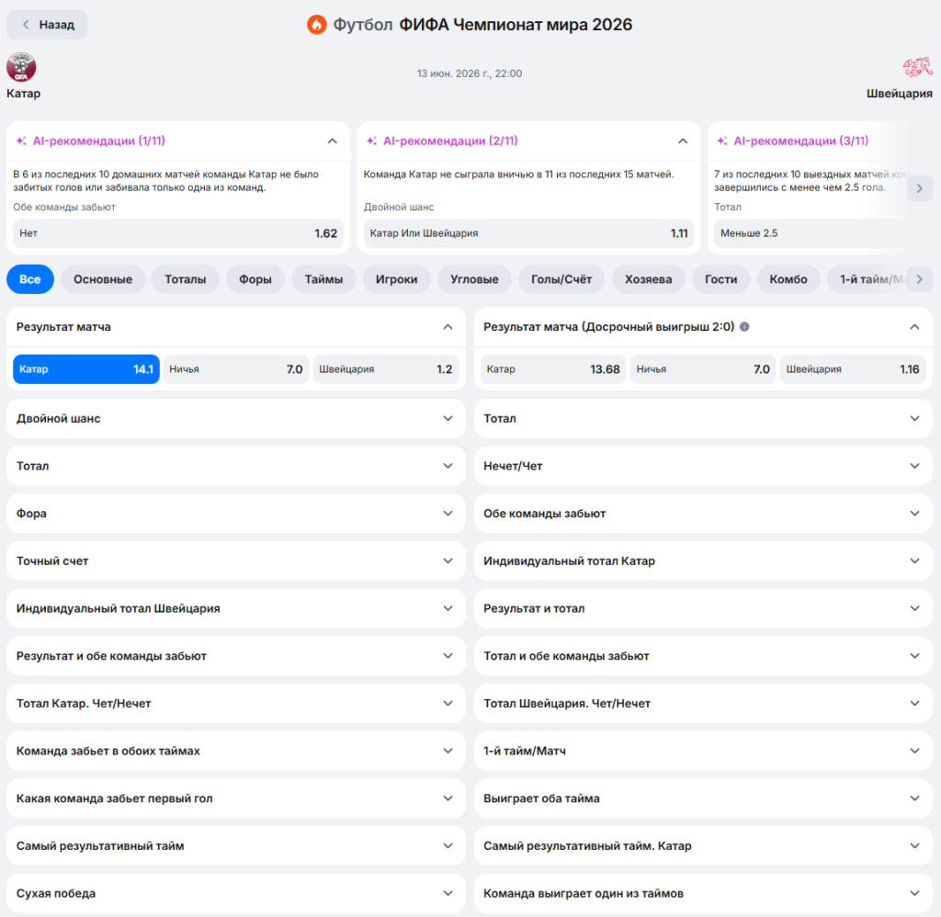Expand Какая команда забьет первый гол
941x917 pixels.
236,798
